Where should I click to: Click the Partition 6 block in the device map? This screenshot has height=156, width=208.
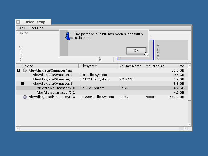(172, 49)
